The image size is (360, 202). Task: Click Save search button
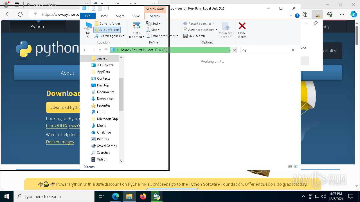click(194, 36)
